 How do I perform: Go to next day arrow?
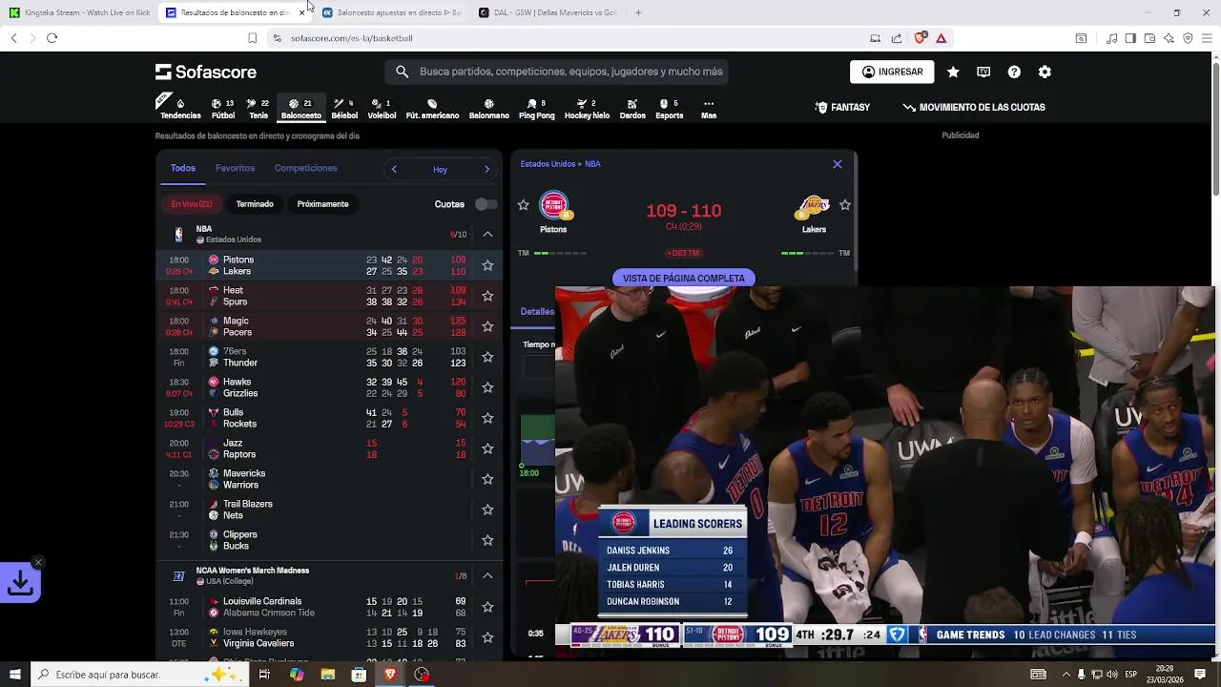pyautogui.click(x=486, y=169)
